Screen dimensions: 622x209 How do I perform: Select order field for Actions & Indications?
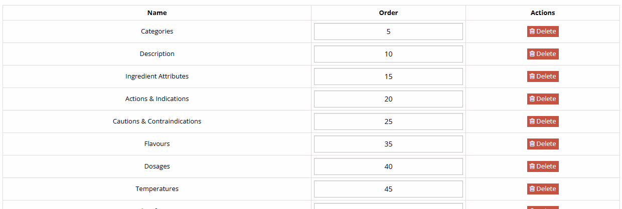[388, 99]
